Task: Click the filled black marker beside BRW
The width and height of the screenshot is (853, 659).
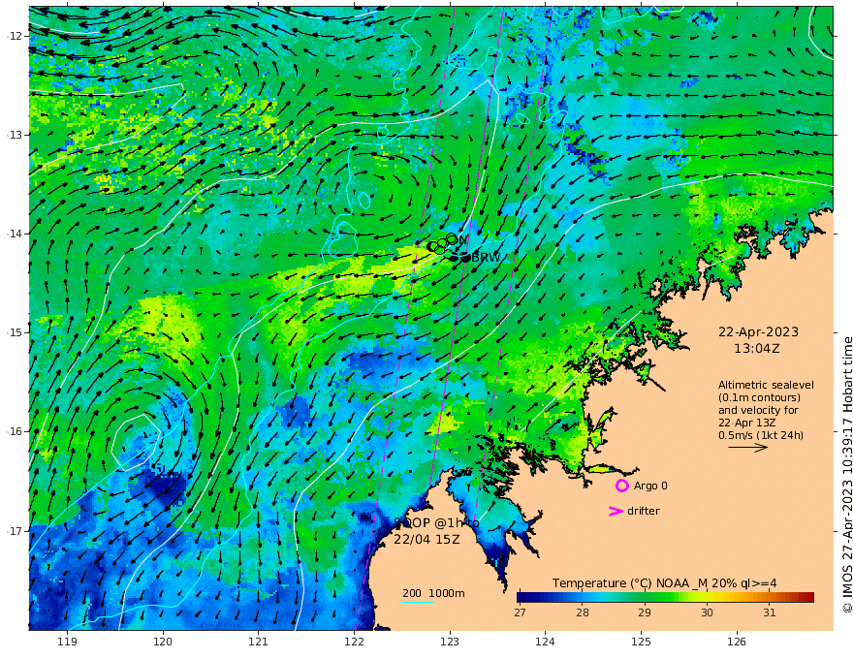Action: coord(465,258)
